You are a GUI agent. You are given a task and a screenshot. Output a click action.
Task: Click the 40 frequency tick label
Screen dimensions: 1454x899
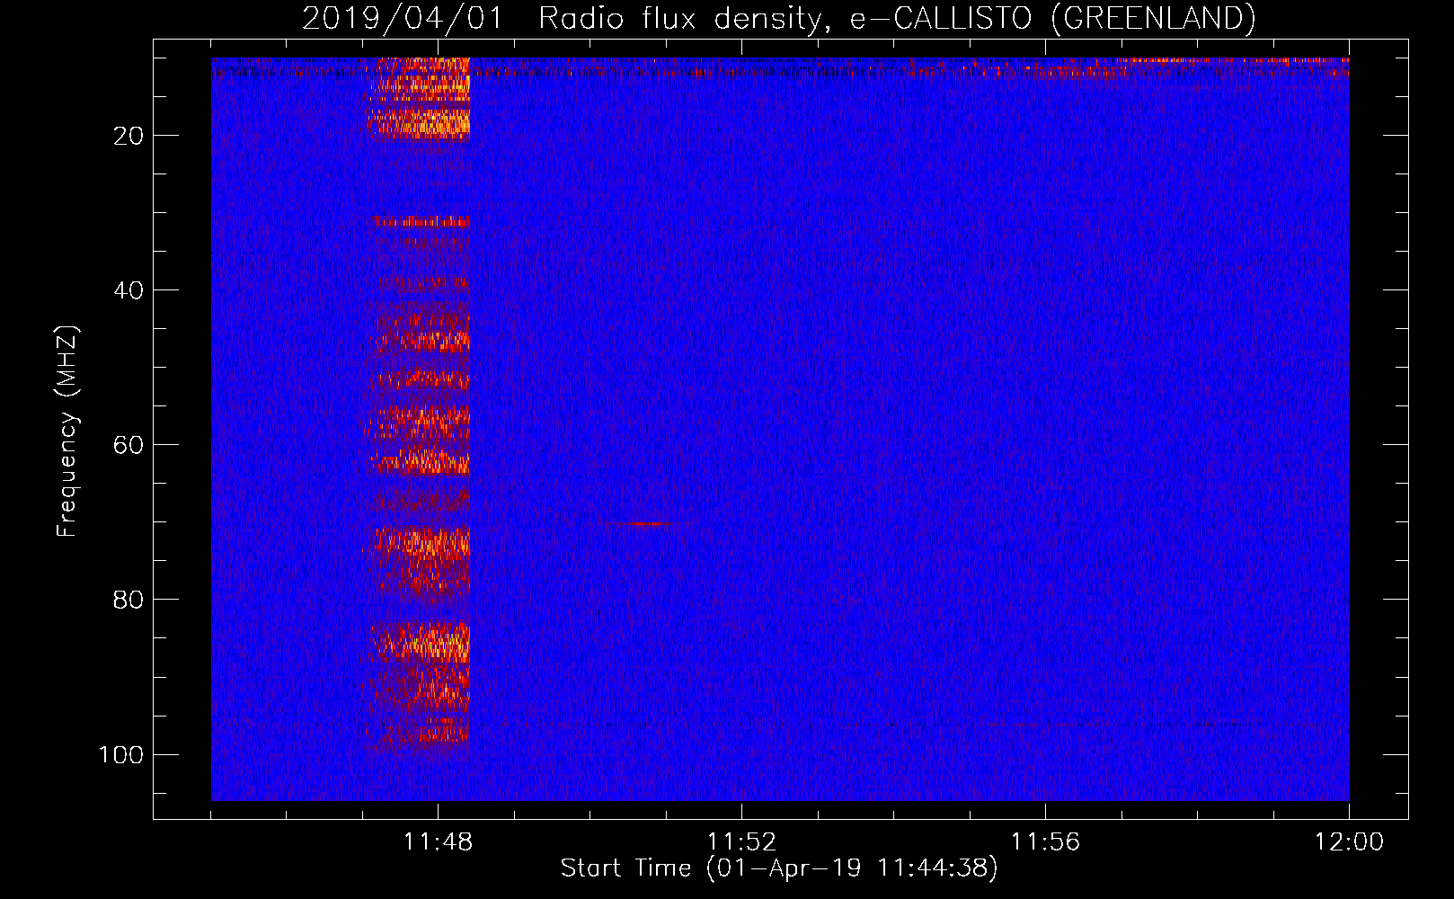(x=128, y=290)
